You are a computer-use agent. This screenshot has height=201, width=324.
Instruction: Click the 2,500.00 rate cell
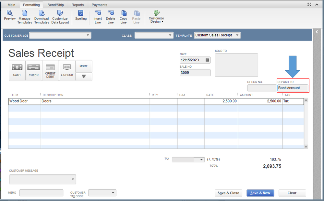221,101
